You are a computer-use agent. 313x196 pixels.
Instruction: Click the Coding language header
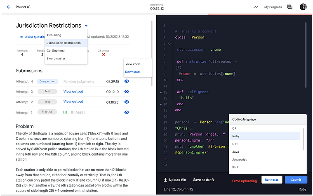pyautogui.click(x=244, y=119)
